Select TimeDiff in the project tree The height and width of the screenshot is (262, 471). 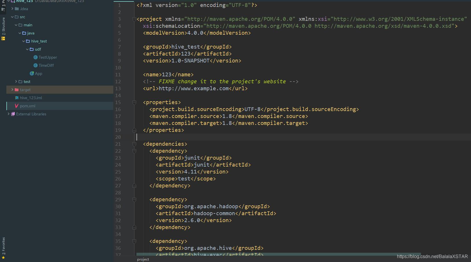pos(46,65)
